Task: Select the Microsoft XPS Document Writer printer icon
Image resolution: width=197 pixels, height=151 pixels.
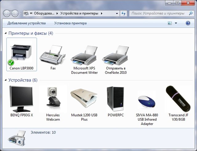Action: (x=84, y=55)
